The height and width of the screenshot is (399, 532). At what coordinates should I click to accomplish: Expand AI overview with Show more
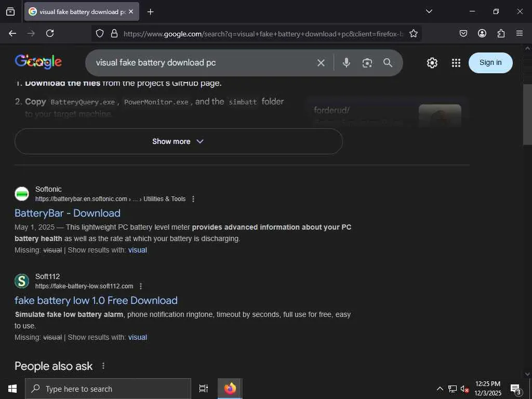pos(179,141)
